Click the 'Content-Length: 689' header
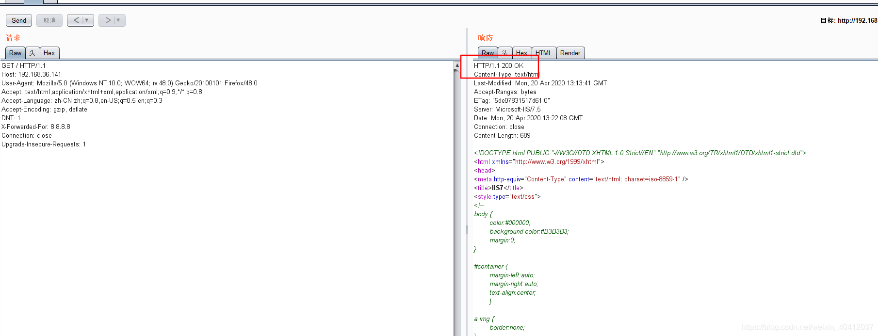This screenshot has width=878, height=336. [502, 135]
